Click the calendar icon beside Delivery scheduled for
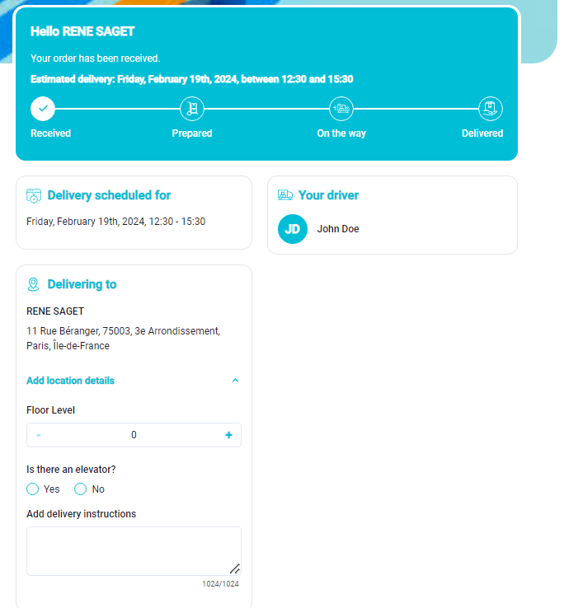The width and height of the screenshot is (564, 608). coord(34,196)
